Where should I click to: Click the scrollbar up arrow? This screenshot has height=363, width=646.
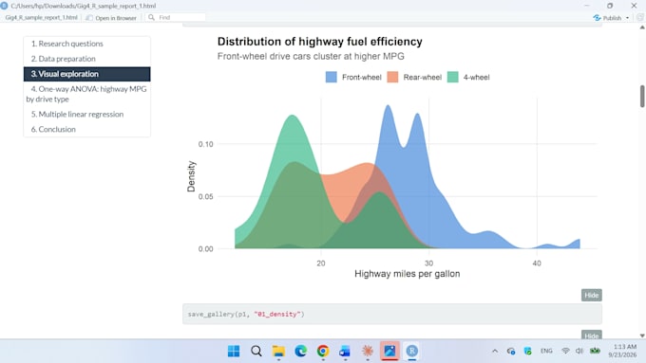(x=642, y=27)
